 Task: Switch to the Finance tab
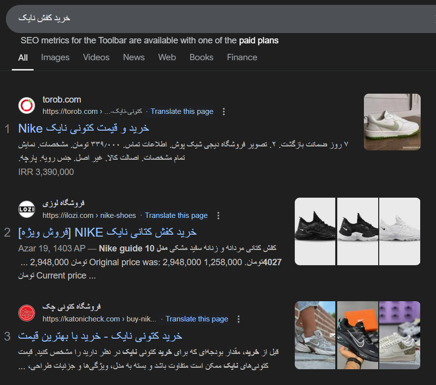tap(242, 58)
